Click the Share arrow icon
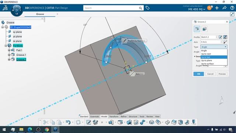The height and width of the screenshot is (133, 236). [x=225, y=8]
